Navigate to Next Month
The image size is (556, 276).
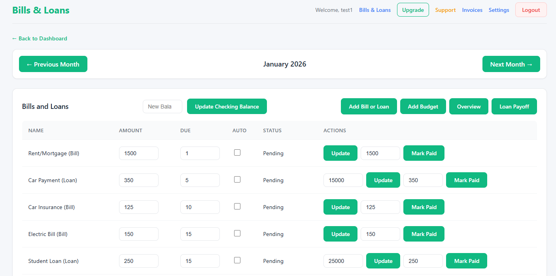(511, 64)
